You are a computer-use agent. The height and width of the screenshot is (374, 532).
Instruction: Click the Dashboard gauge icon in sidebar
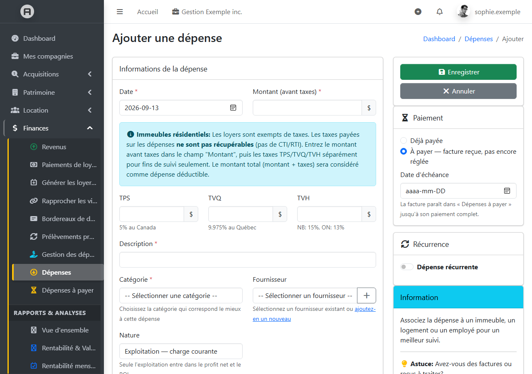pos(15,38)
